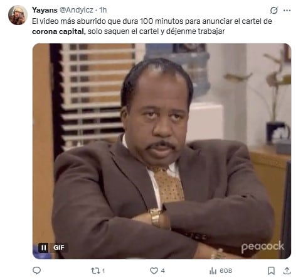The height and width of the screenshot is (278, 298).
Task: Bookmark this tweet
Action: click(x=271, y=271)
